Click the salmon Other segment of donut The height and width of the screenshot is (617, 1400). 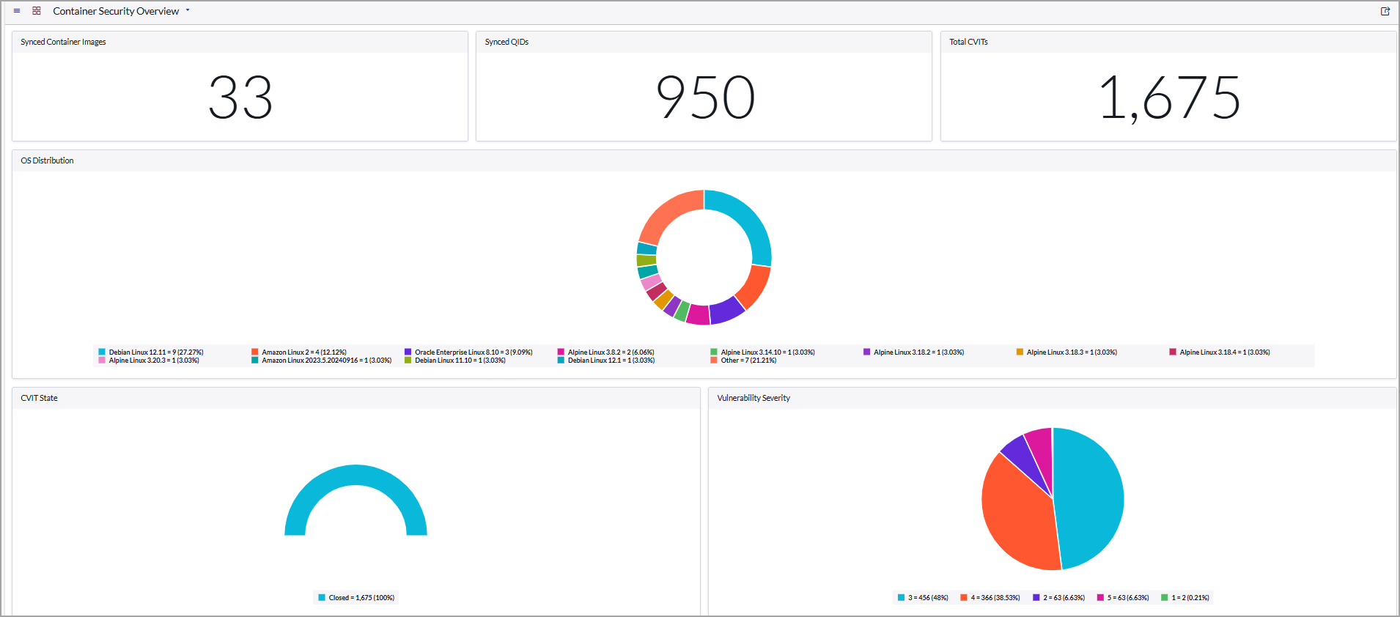point(666,214)
